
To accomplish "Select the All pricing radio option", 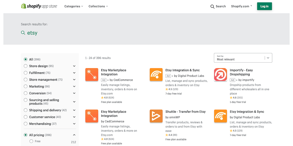I will click(25, 135).
